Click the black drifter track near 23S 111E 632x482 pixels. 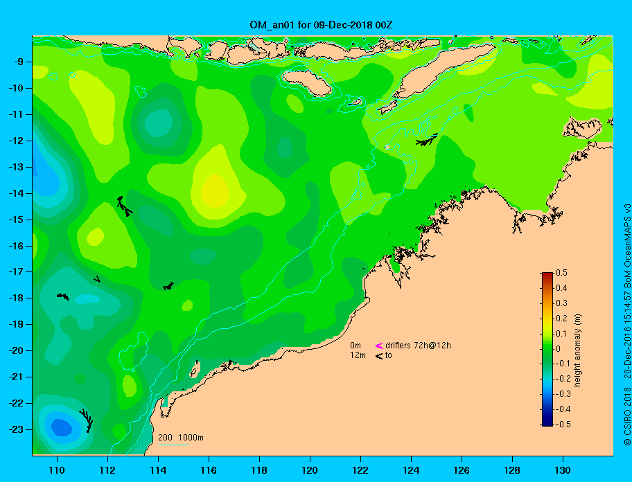pos(87,420)
